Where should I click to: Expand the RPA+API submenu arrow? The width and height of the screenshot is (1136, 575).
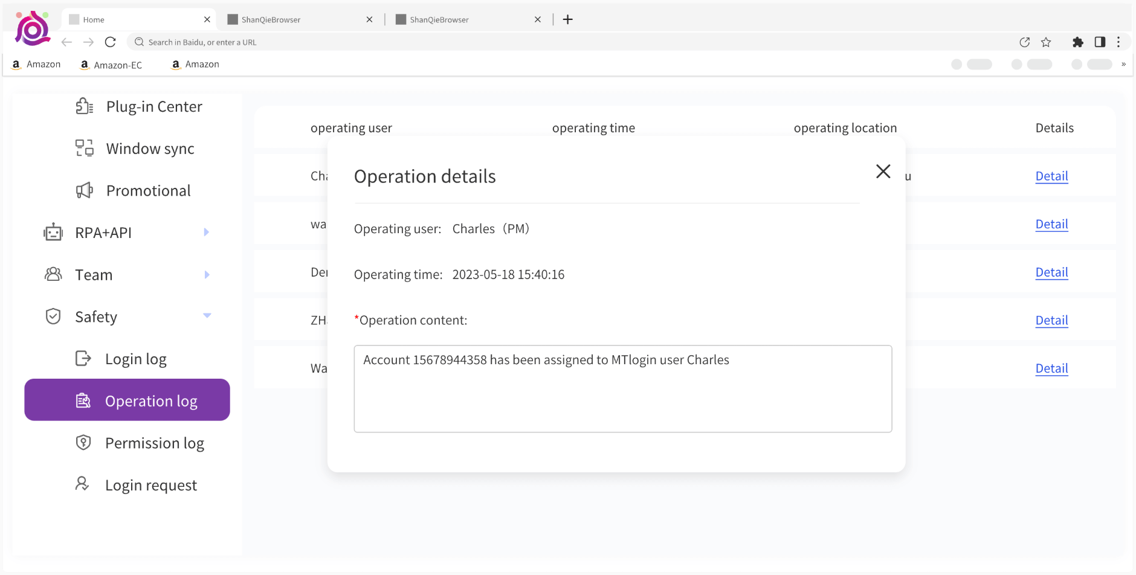pyautogui.click(x=207, y=233)
